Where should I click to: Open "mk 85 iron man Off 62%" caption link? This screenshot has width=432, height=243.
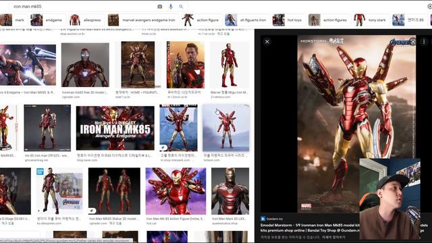click(x=47, y=156)
